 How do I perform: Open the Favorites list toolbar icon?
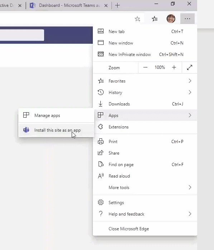[154, 19]
